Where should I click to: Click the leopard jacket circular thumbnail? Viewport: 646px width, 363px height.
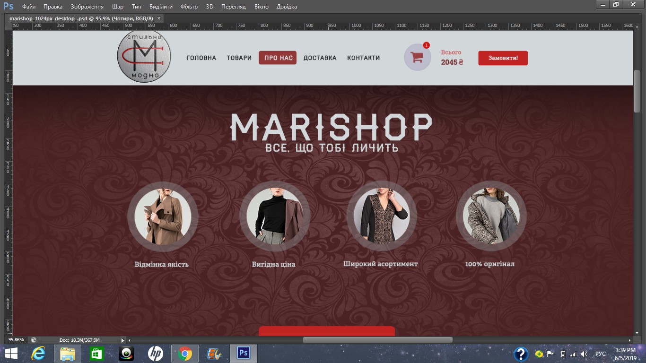[491, 216]
